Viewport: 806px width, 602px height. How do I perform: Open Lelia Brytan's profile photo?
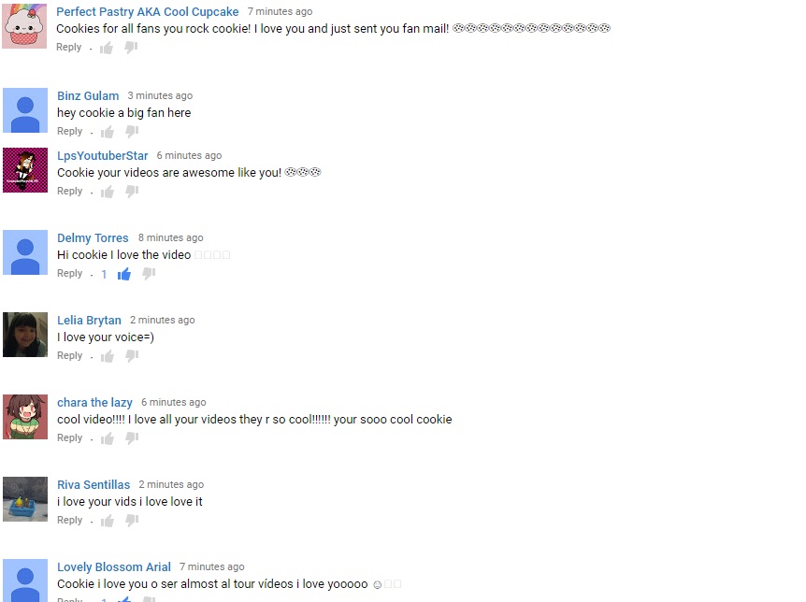tap(25, 335)
